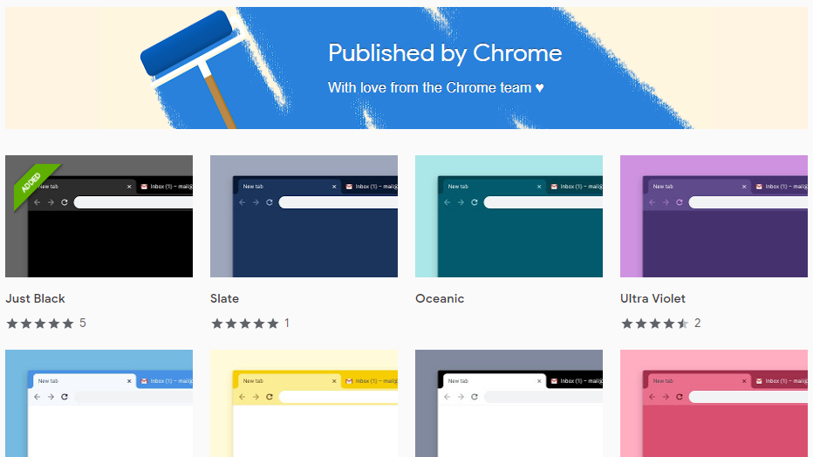Open the Slate theme thumbnail

[304, 216]
